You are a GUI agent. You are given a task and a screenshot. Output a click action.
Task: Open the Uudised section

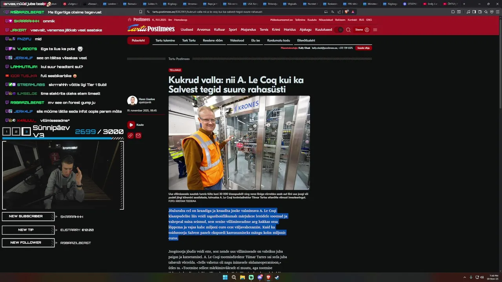(187, 30)
